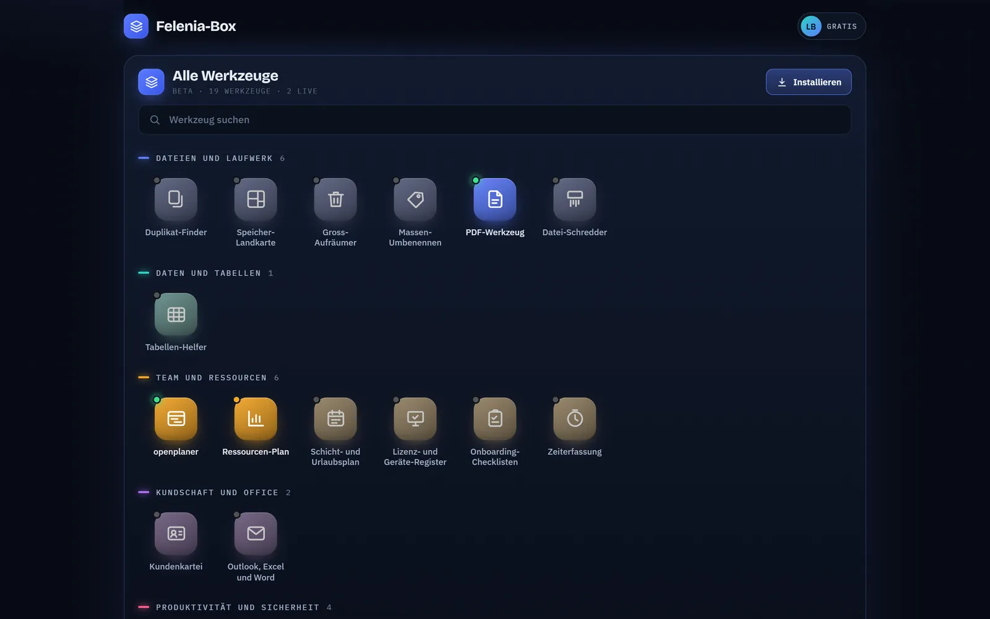Open the Zeiterfassung clock icon
990x619 pixels.
click(x=575, y=419)
